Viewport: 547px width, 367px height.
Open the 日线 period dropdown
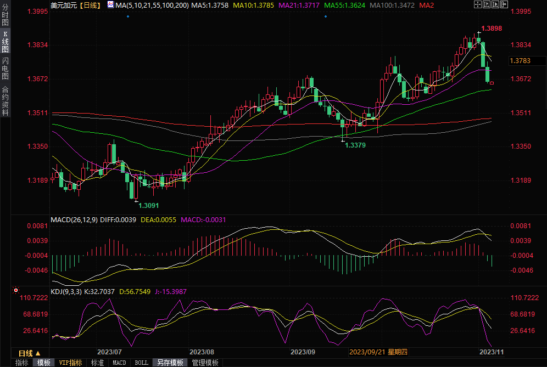(30, 353)
